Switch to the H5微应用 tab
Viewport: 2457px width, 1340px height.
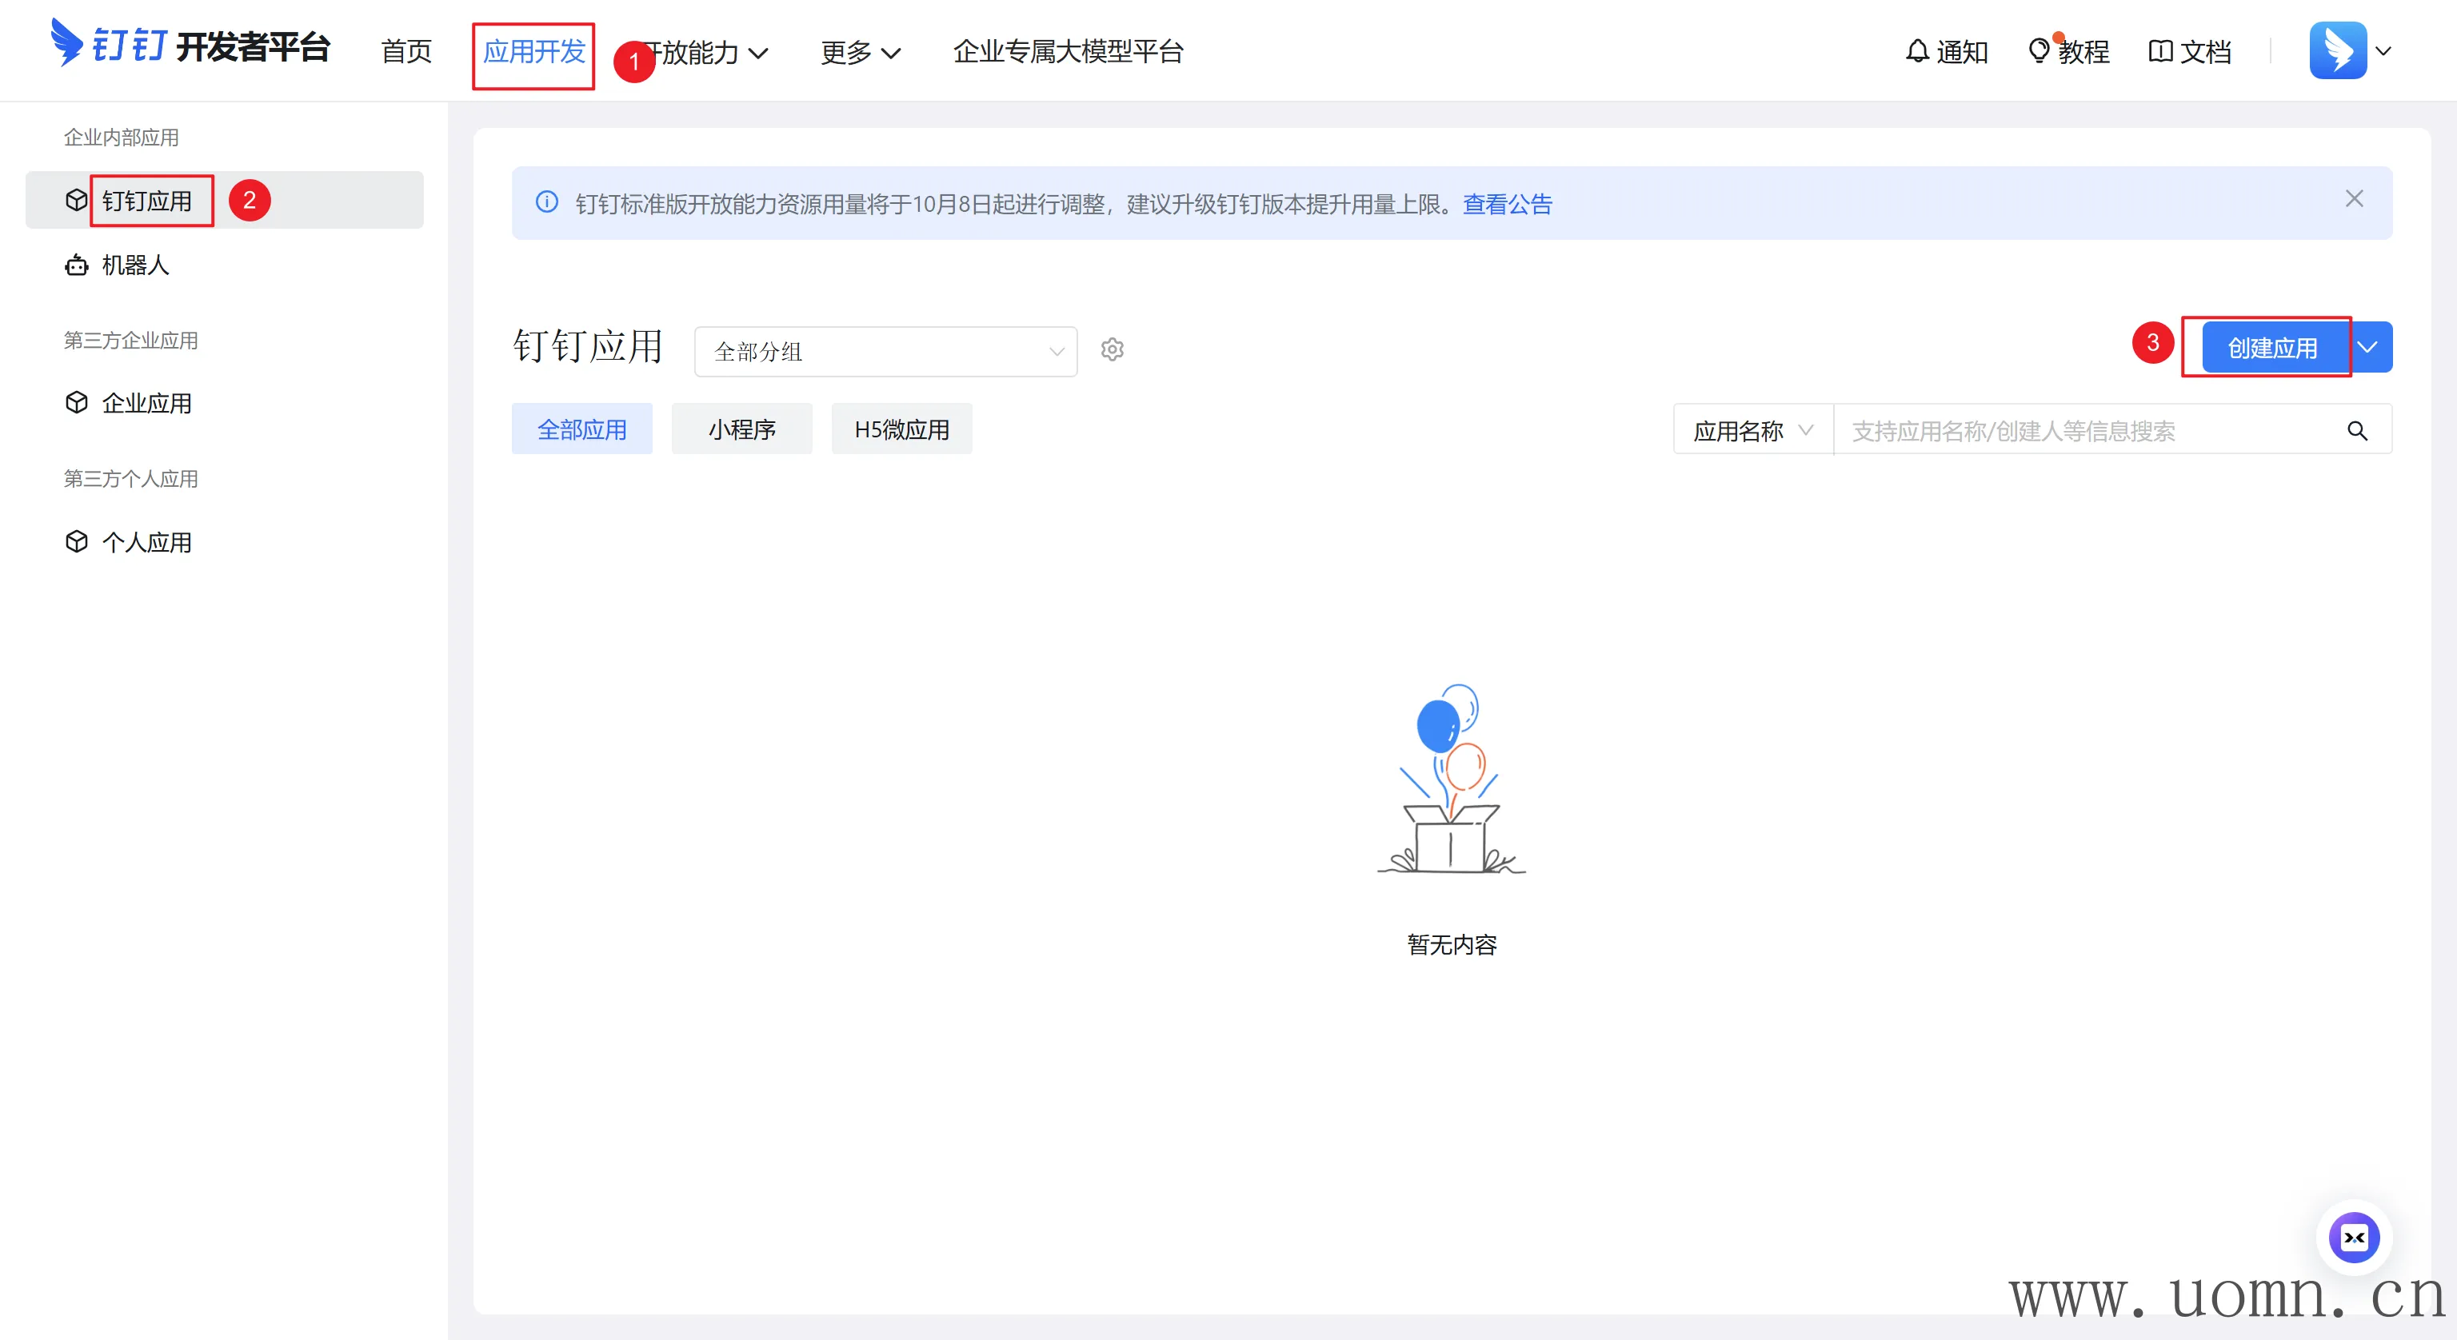coord(901,429)
